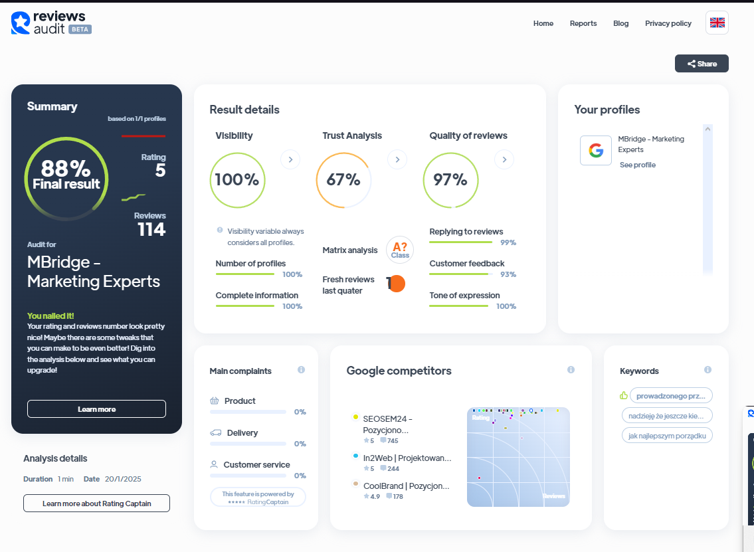Click the Google logo in Your profiles
Viewport: 754px width, 552px height.
[x=596, y=151]
